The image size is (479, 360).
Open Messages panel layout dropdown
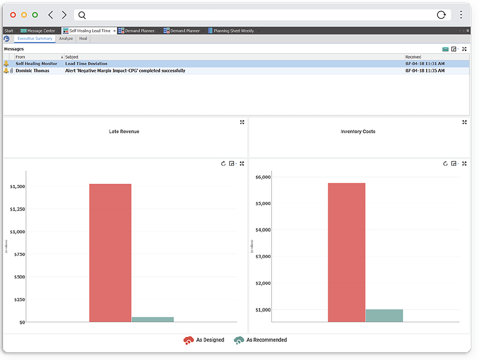point(455,49)
